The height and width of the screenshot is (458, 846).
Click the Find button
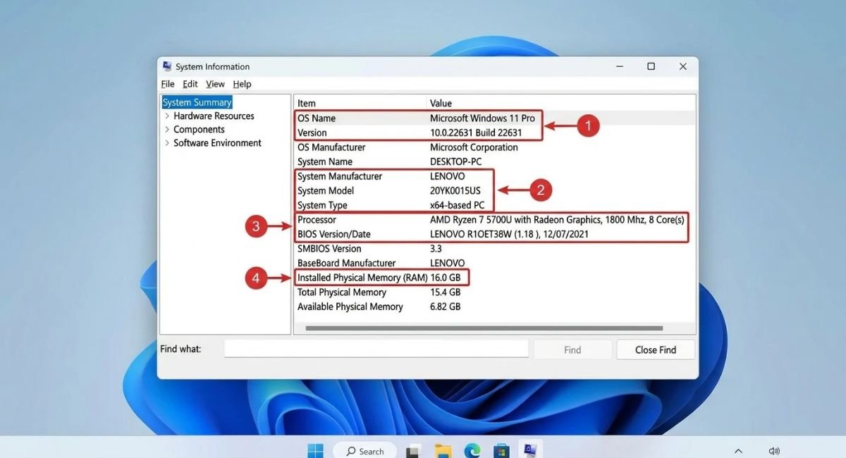[572, 349]
